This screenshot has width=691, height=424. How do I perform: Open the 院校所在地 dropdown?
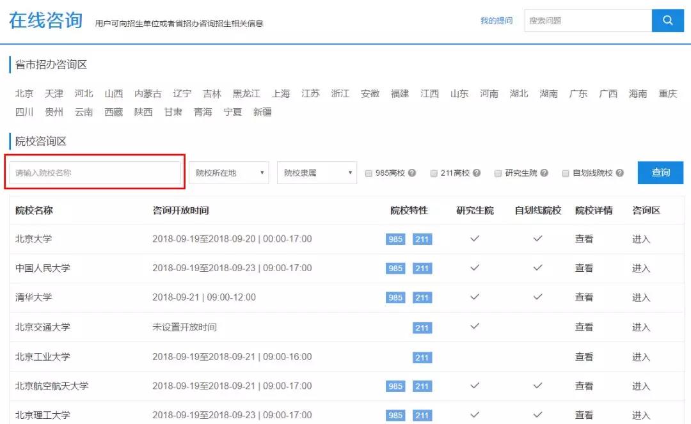[x=228, y=173]
